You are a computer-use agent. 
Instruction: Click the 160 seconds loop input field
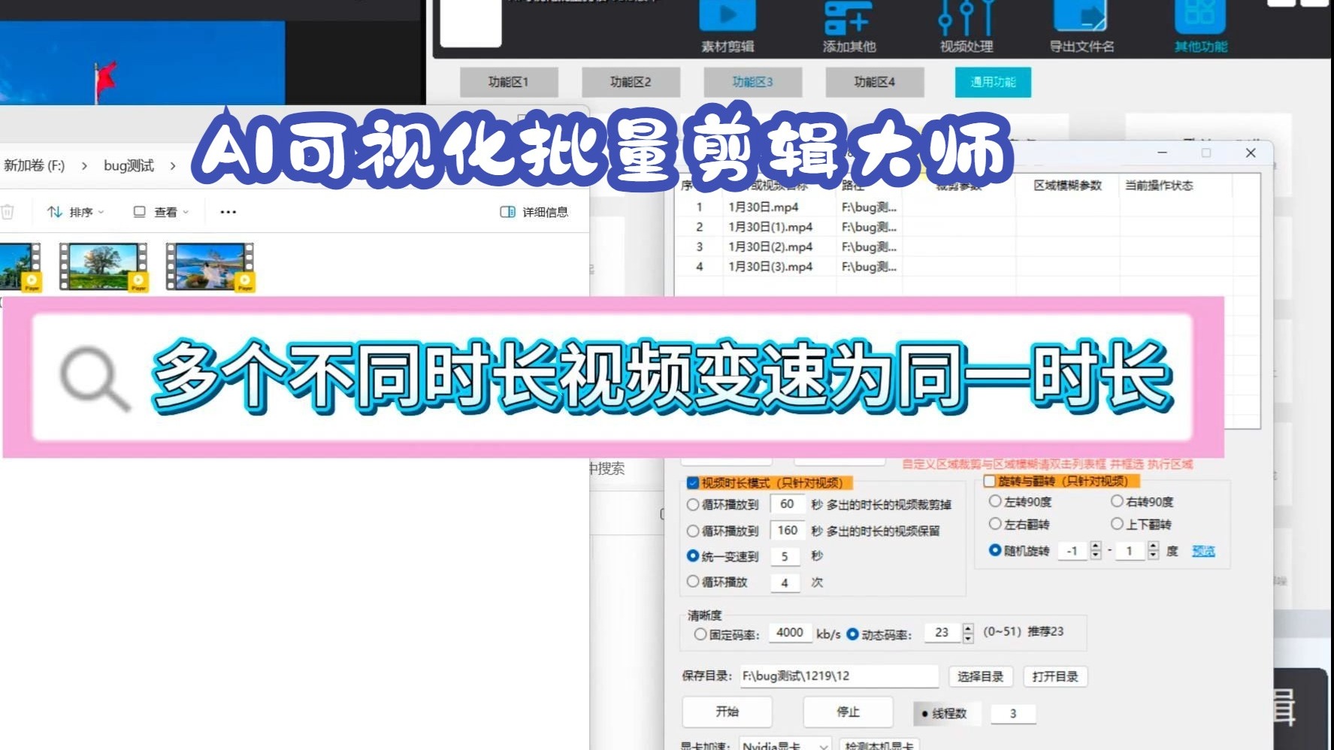(x=787, y=531)
